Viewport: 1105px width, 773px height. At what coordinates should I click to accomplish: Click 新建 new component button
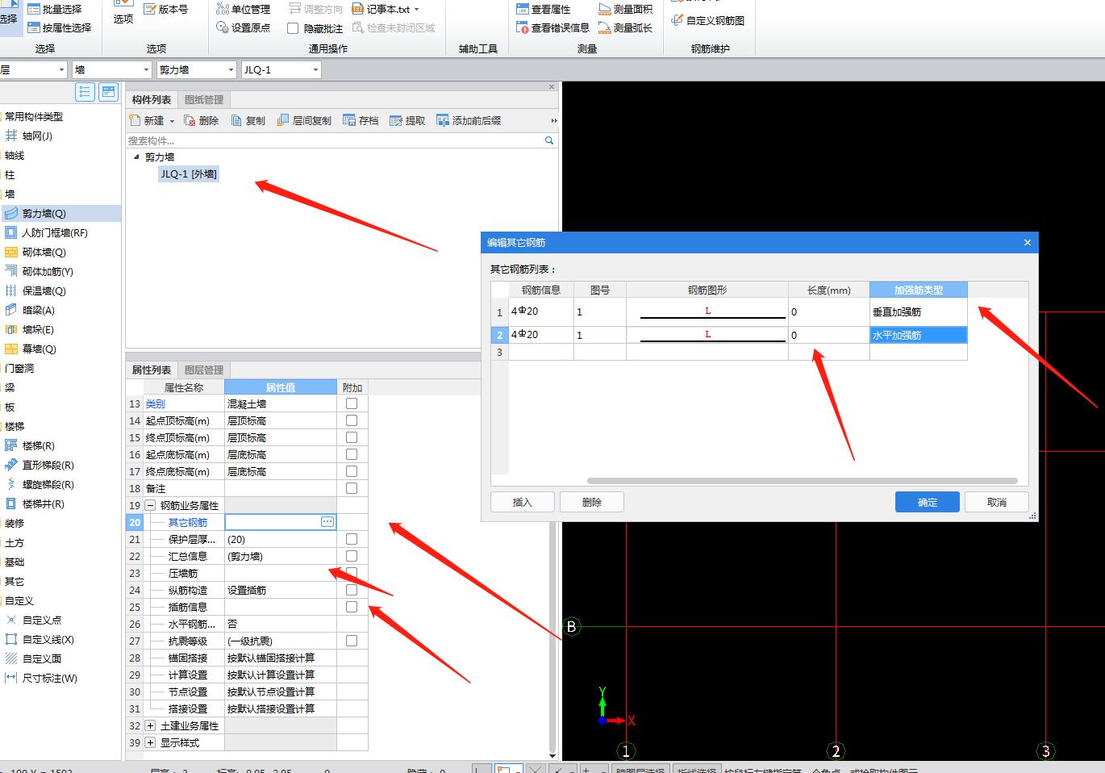coord(147,120)
